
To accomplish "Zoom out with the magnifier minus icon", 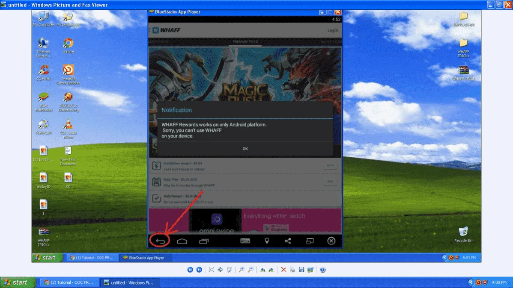I will [251, 270].
